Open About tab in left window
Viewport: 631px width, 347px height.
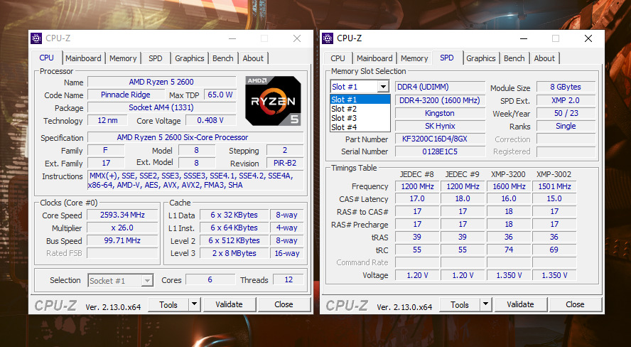coord(253,58)
